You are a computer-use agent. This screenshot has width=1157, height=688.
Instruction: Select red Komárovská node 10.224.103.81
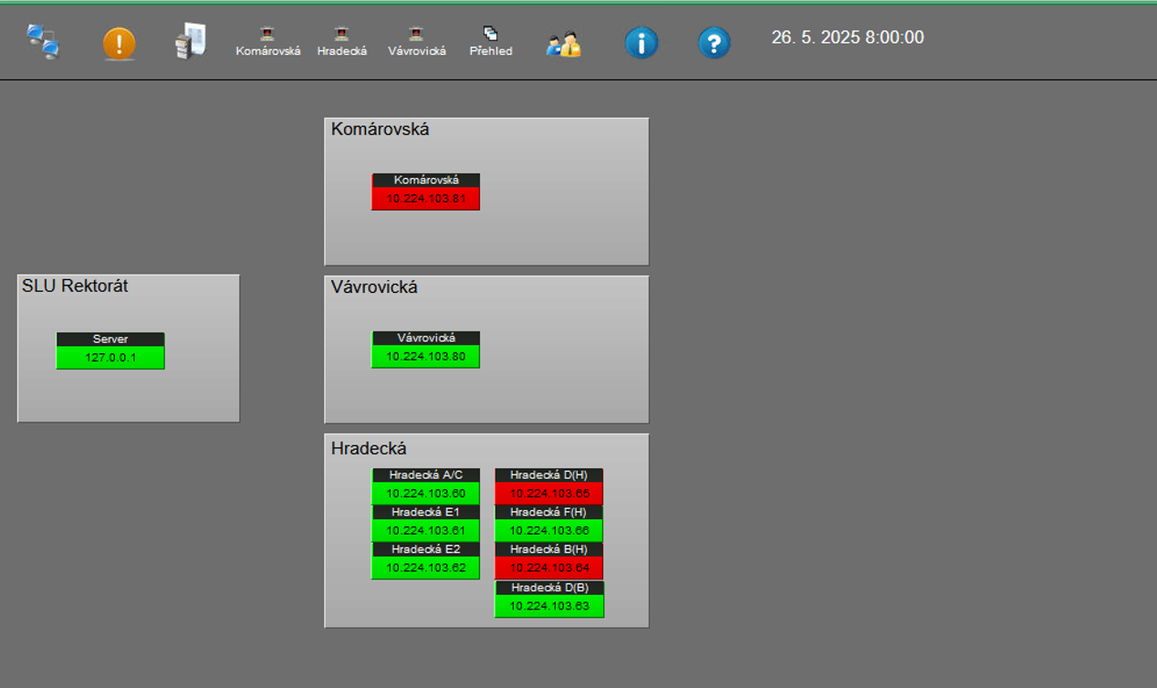[x=425, y=192]
